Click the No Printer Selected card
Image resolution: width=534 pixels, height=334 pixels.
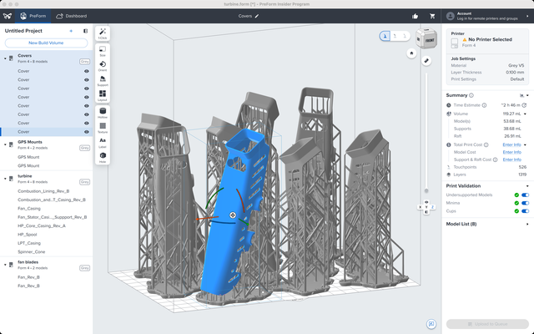(x=487, y=41)
